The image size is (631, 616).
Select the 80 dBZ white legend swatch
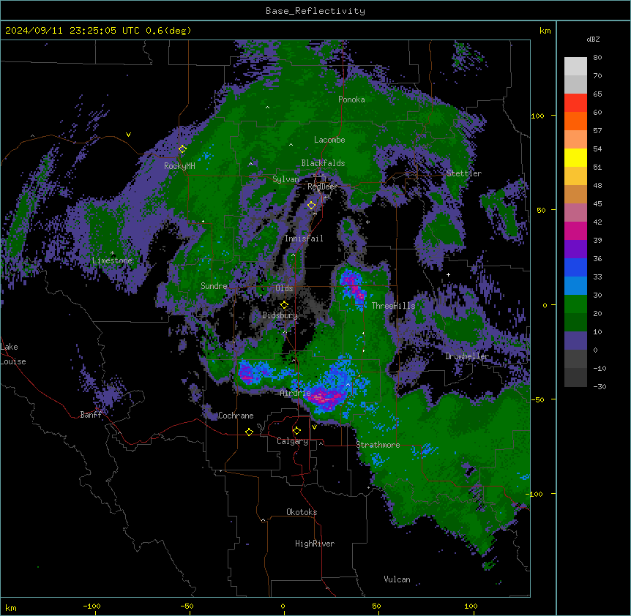pyautogui.click(x=575, y=66)
